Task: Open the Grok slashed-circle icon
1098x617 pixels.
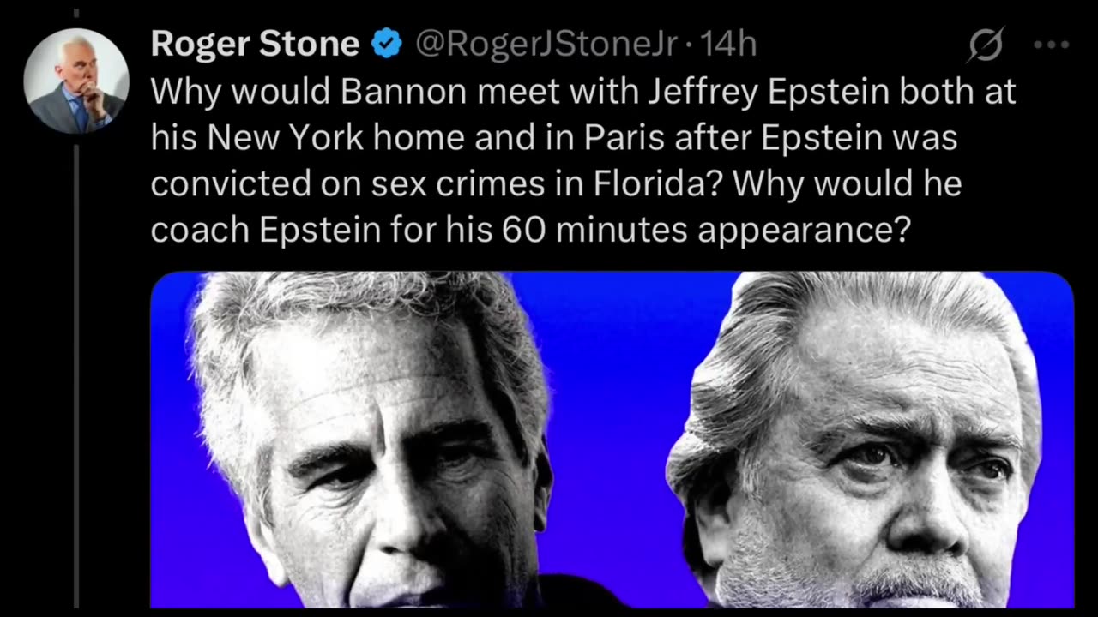Action: [985, 44]
